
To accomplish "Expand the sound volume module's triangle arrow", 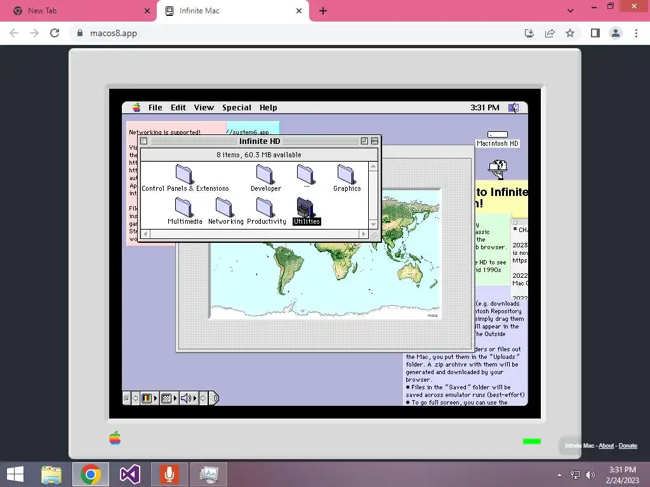I will point(194,398).
